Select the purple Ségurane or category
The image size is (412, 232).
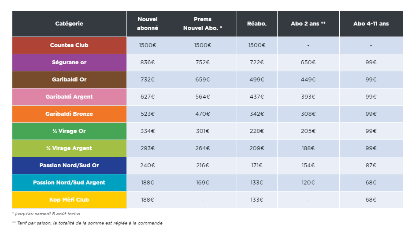(69, 63)
